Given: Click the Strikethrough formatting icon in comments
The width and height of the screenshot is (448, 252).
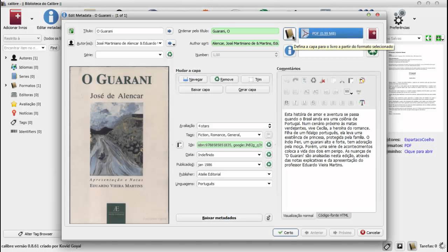Looking at the screenshot, I should click(x=313, y=103).
